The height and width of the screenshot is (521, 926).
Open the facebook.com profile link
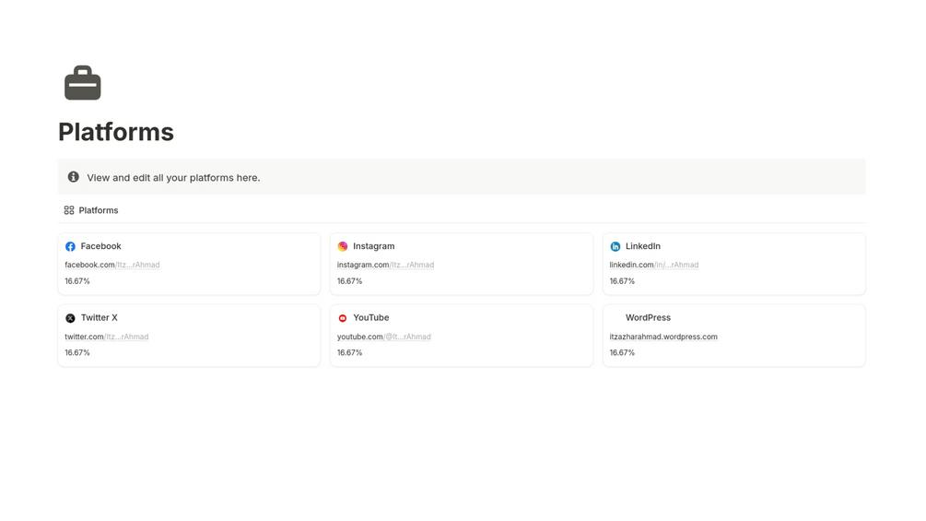[111, 265]
